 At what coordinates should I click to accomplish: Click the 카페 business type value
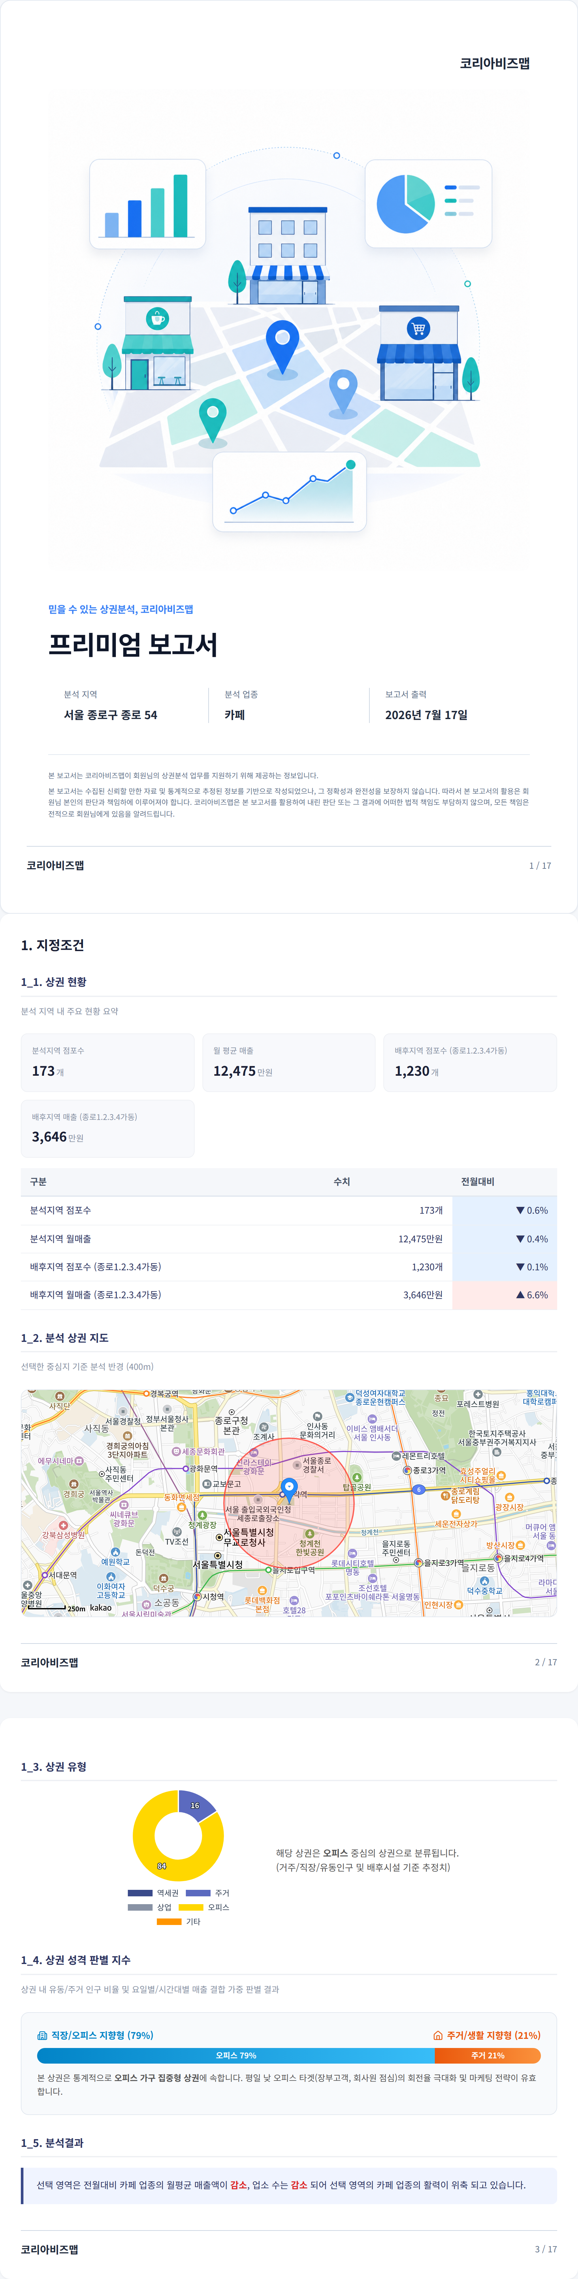(235, 715)
